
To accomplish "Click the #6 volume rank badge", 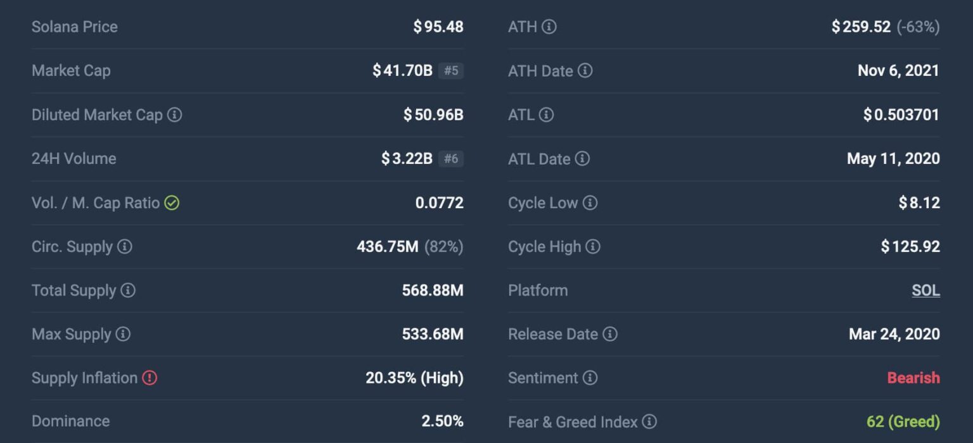I will [x=451, y=159].
